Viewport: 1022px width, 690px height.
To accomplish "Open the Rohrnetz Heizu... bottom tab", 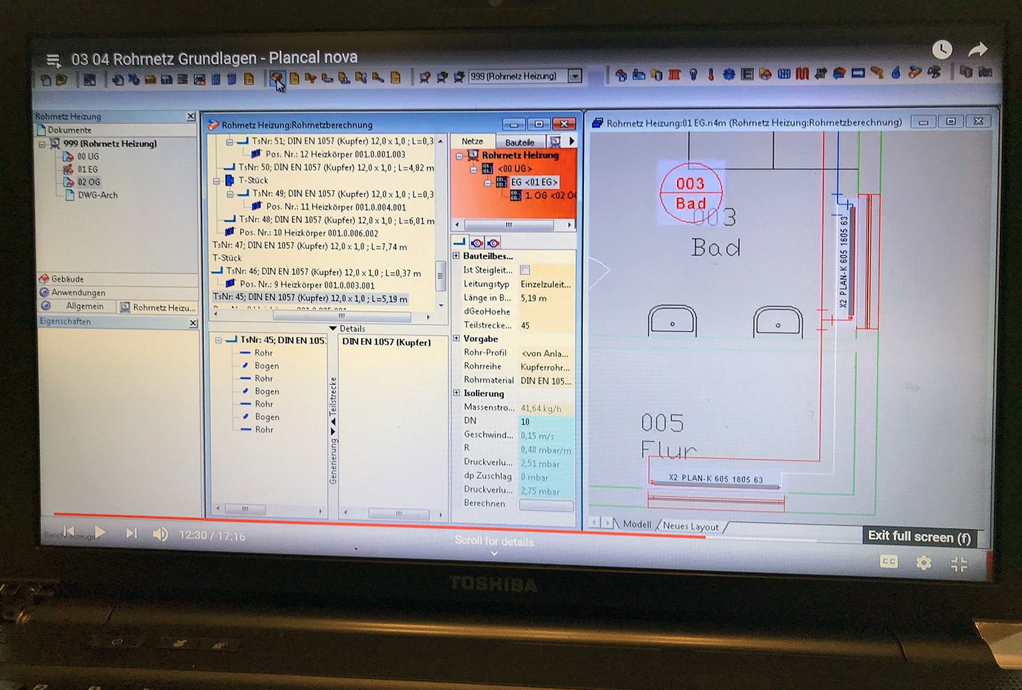I will tap(158, 307).
